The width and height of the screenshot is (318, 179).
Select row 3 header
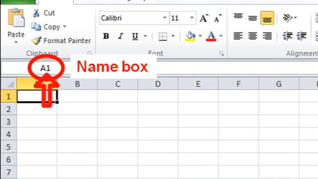(x=8, y=122)
